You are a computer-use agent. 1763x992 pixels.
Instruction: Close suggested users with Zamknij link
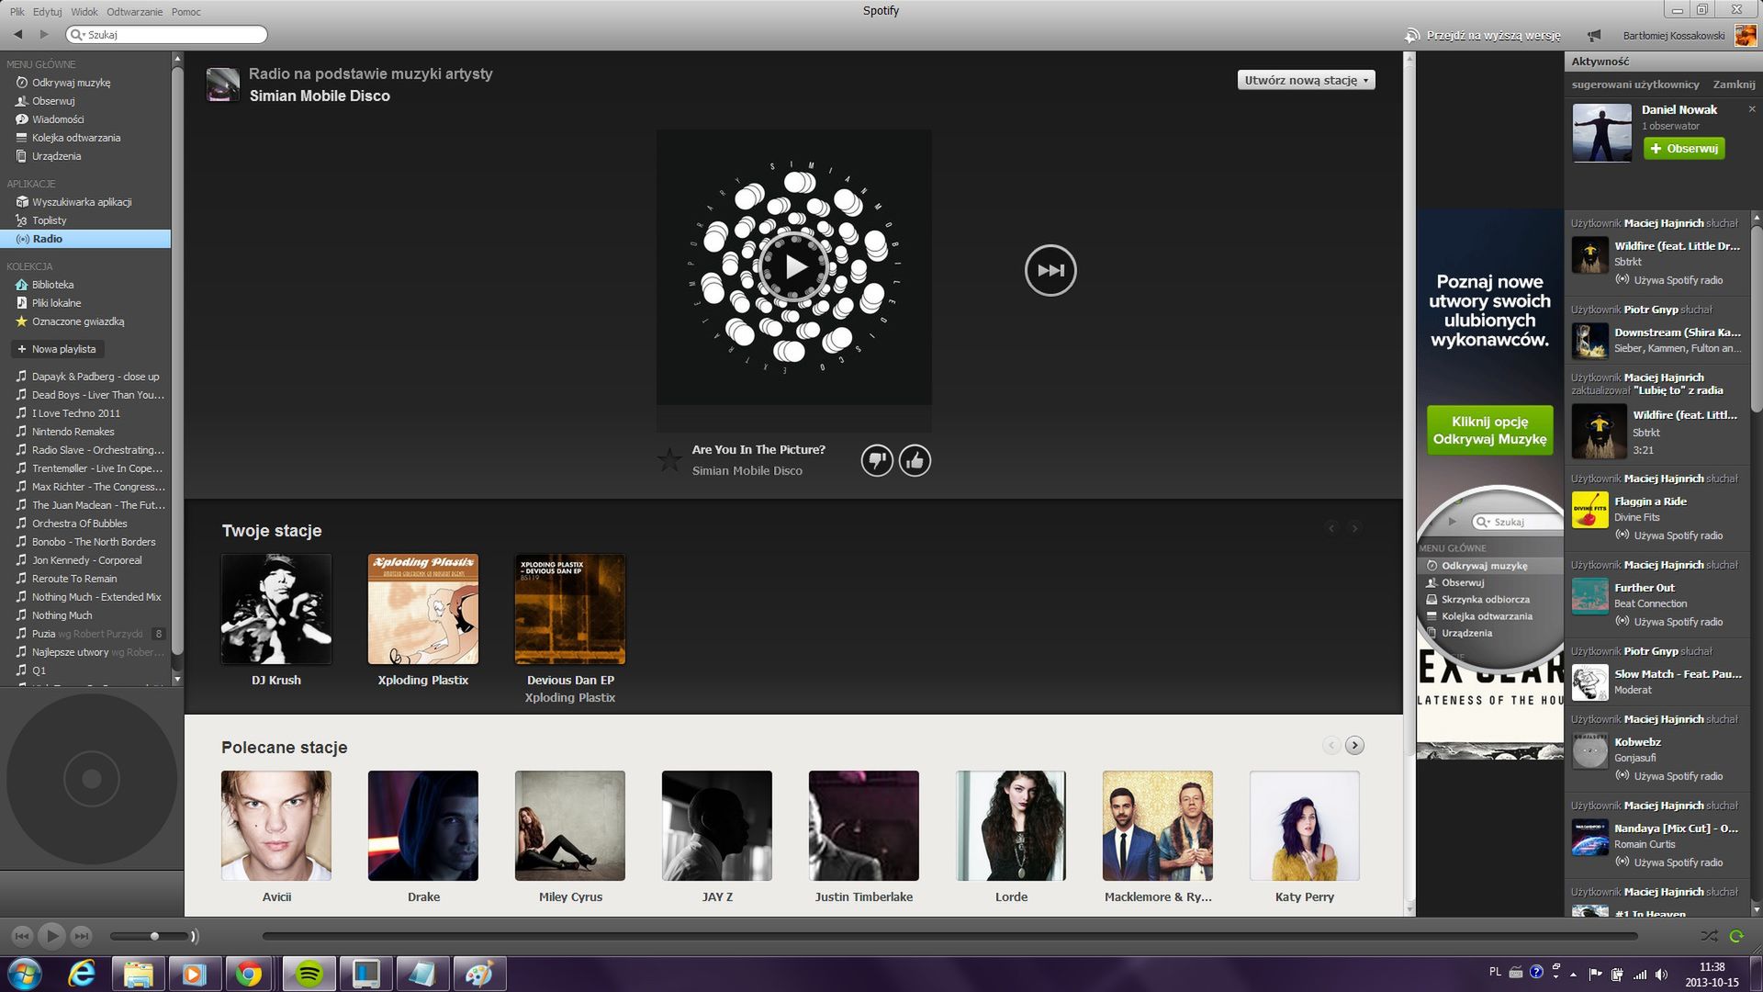tap(1734, 85)
